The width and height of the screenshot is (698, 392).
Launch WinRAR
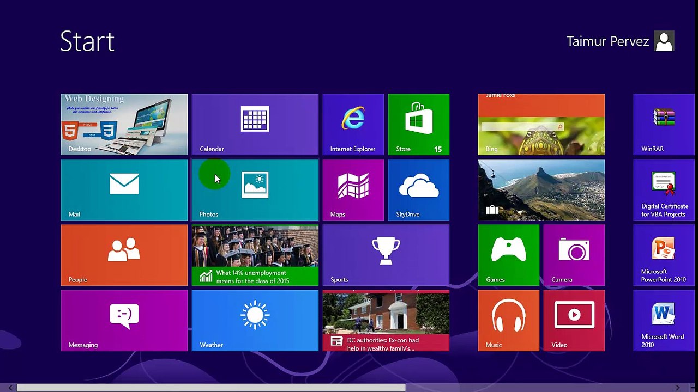[x=664, y=125]
